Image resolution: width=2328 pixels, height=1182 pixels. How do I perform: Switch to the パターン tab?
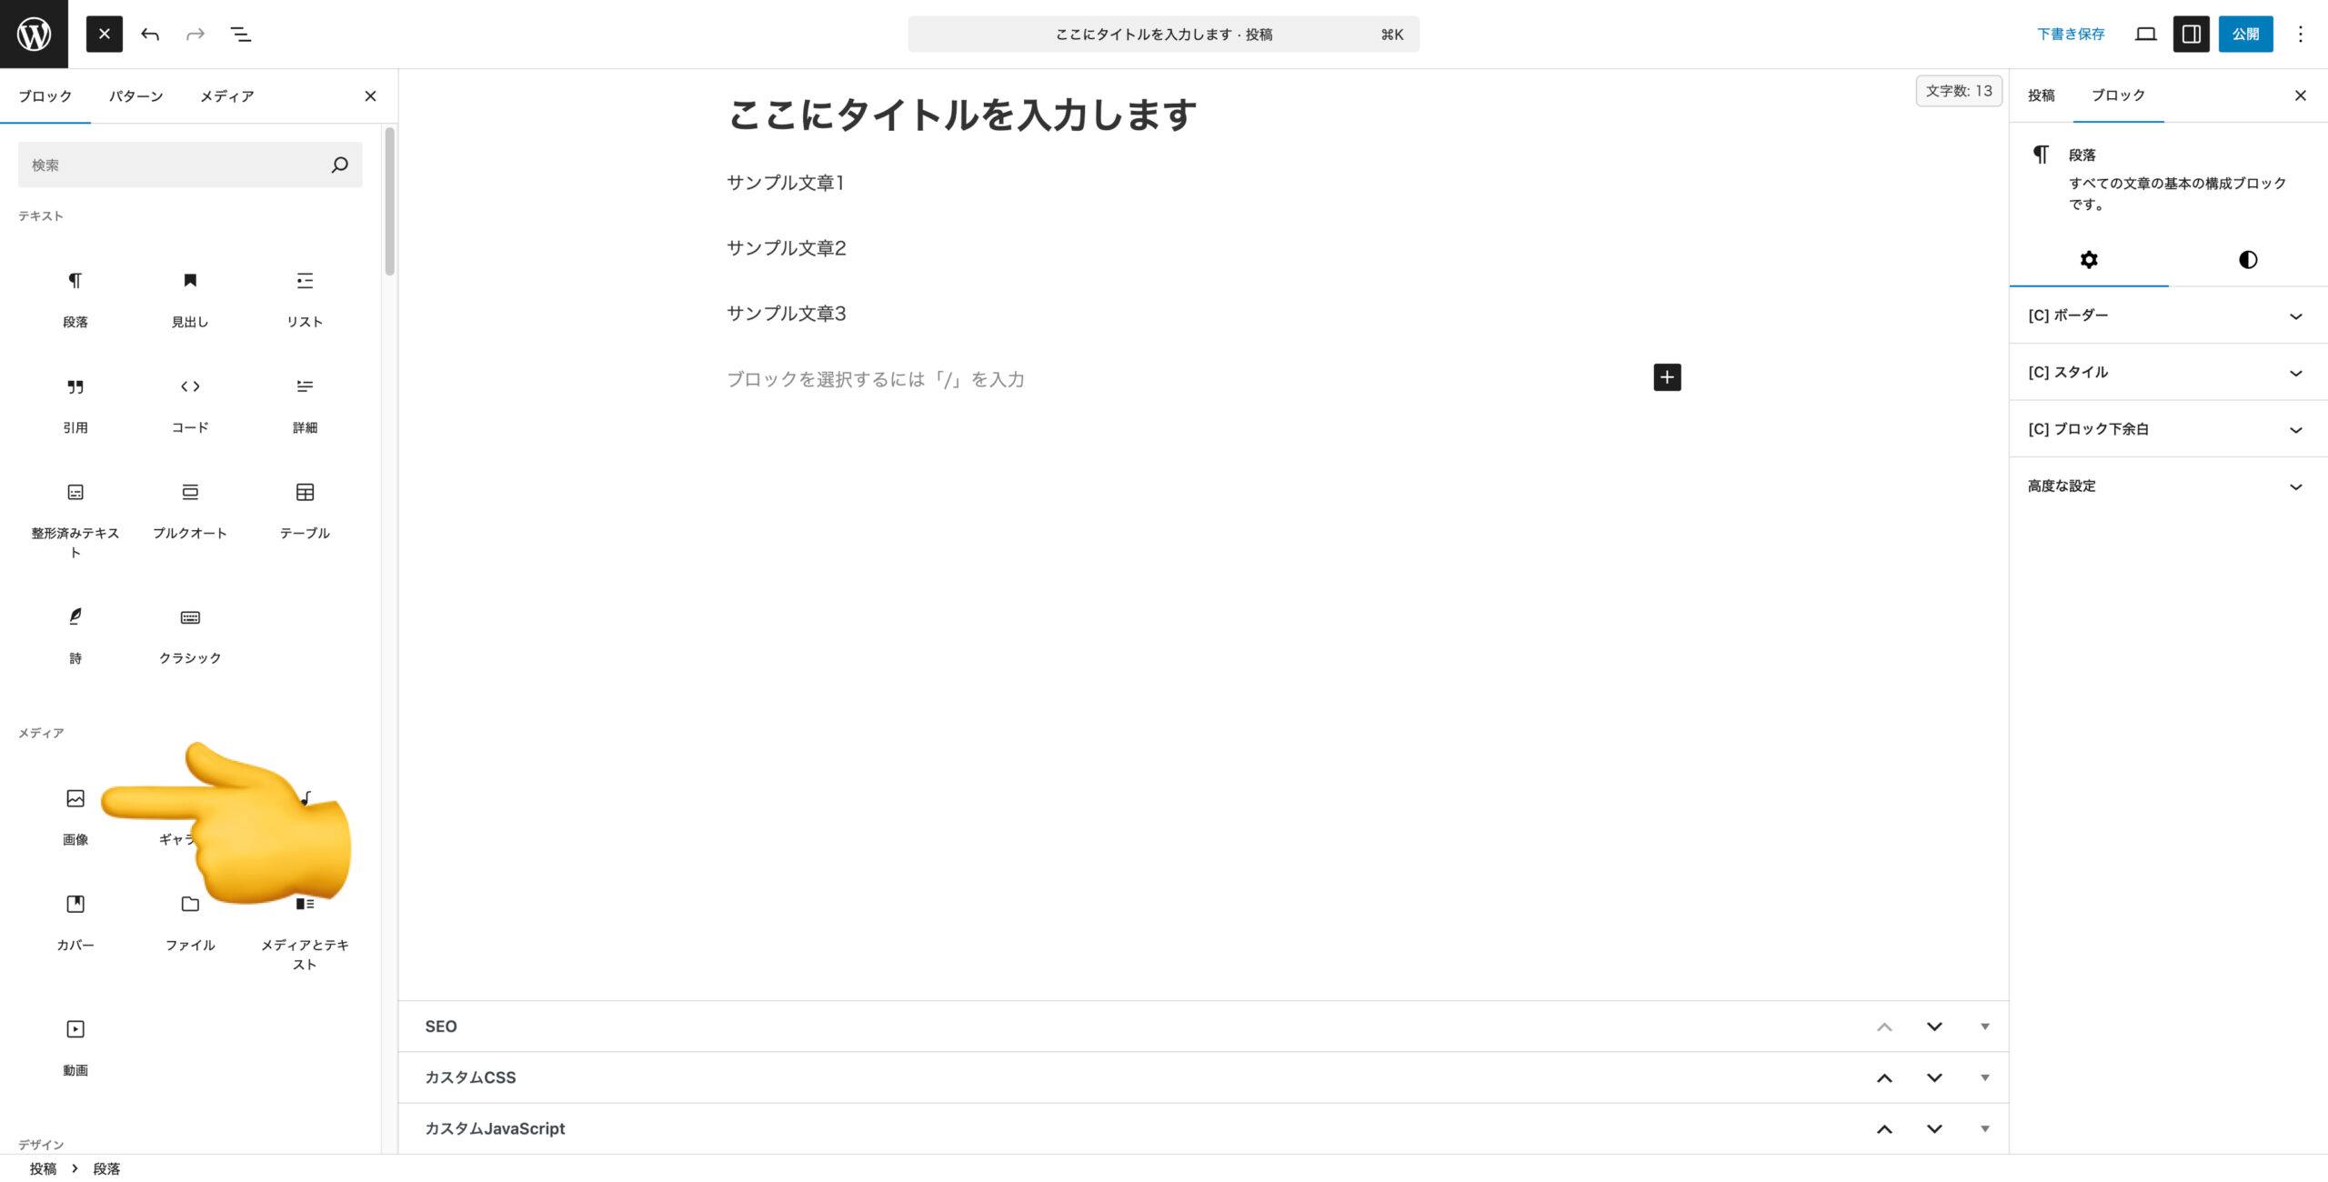coord(135,96)
